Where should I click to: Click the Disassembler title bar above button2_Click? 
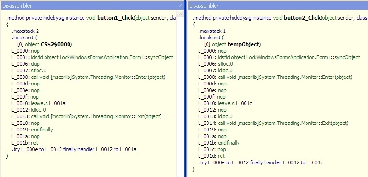[278, 6]
